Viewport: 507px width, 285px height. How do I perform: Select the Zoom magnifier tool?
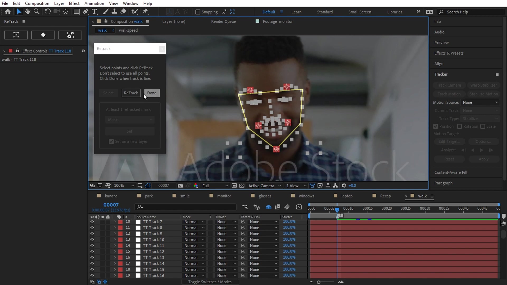tap(37, 12)
